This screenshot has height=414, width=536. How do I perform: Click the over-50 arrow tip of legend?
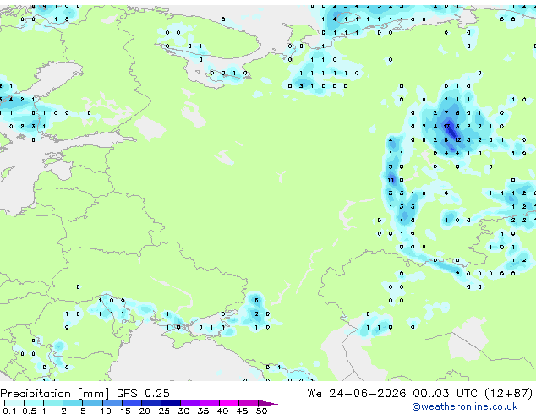pos(268,403)
